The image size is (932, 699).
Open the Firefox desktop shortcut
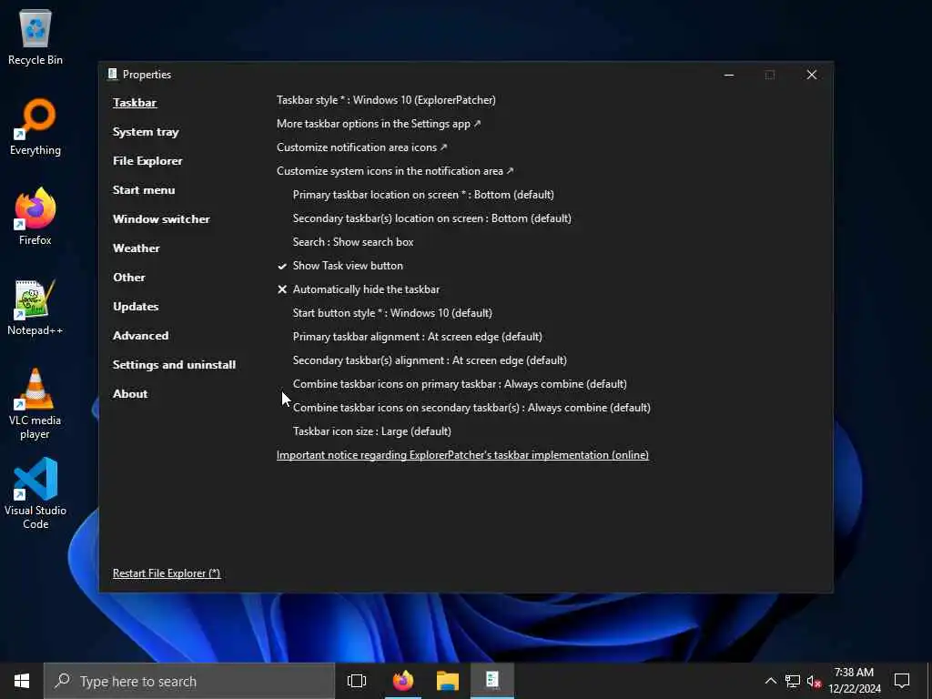(35, 217)
